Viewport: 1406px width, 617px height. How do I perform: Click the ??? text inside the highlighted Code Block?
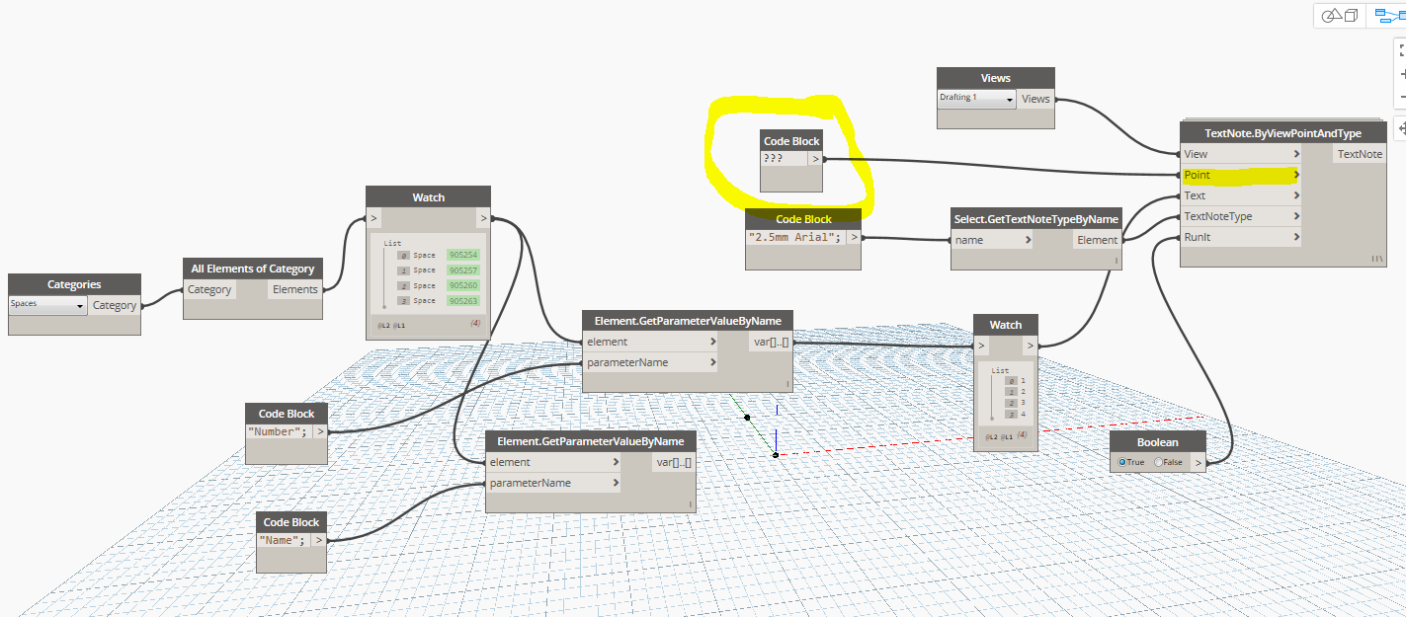pyautogui.click(x=773, y=158)
